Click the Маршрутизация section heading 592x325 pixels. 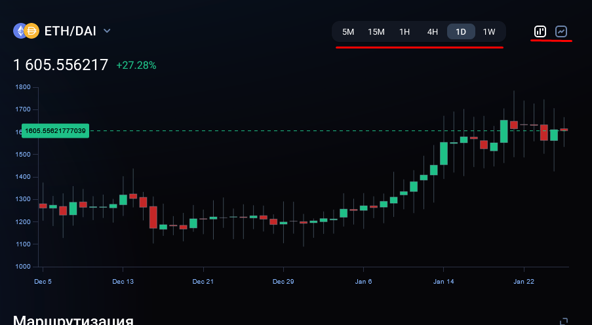coord(73,320)
